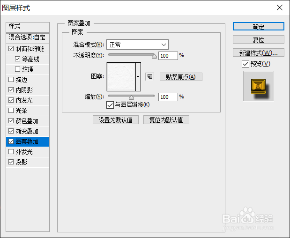
Task: Click 设置为默认值 button
Action: 116,120
